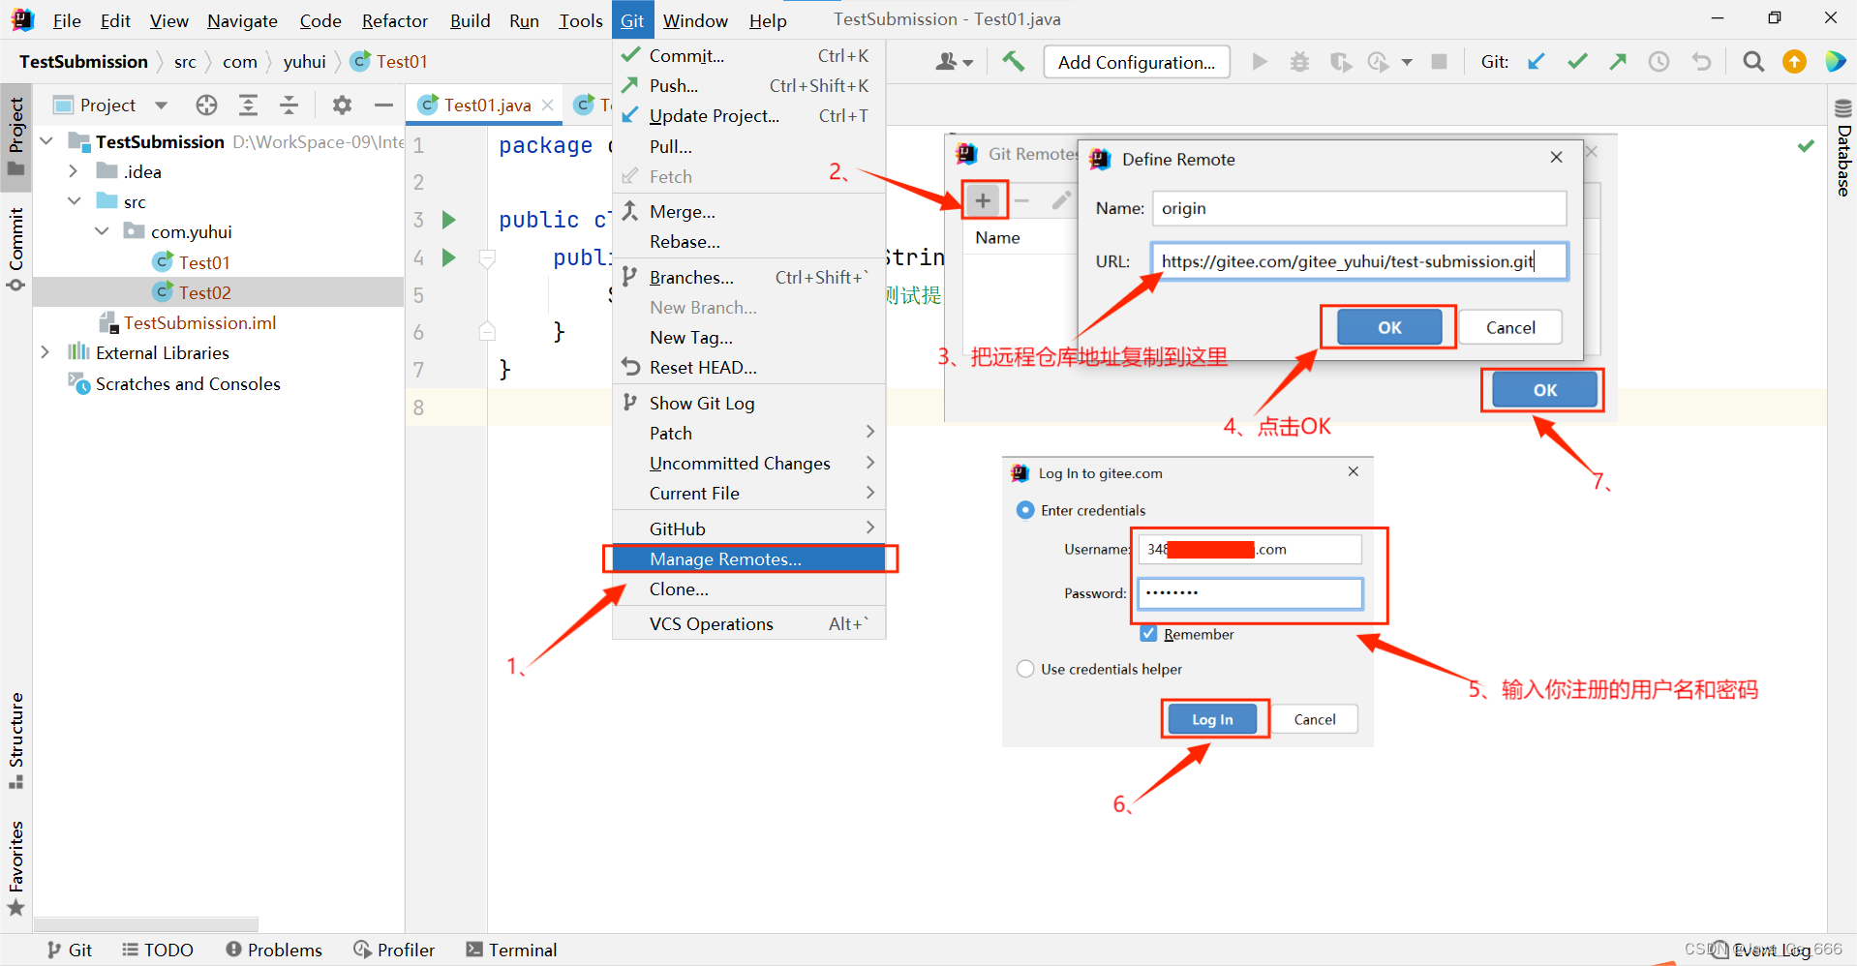Collapse the com.yuhui package

102,231
